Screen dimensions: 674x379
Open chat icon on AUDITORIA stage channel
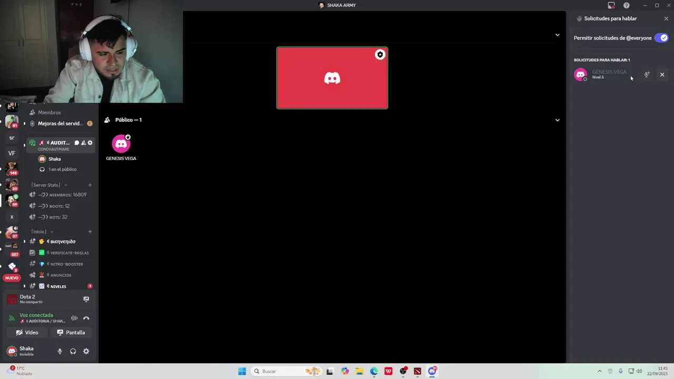pos(76,143)
